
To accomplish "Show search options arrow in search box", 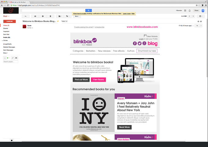I will pyautogui.click(x=84, y=10).
